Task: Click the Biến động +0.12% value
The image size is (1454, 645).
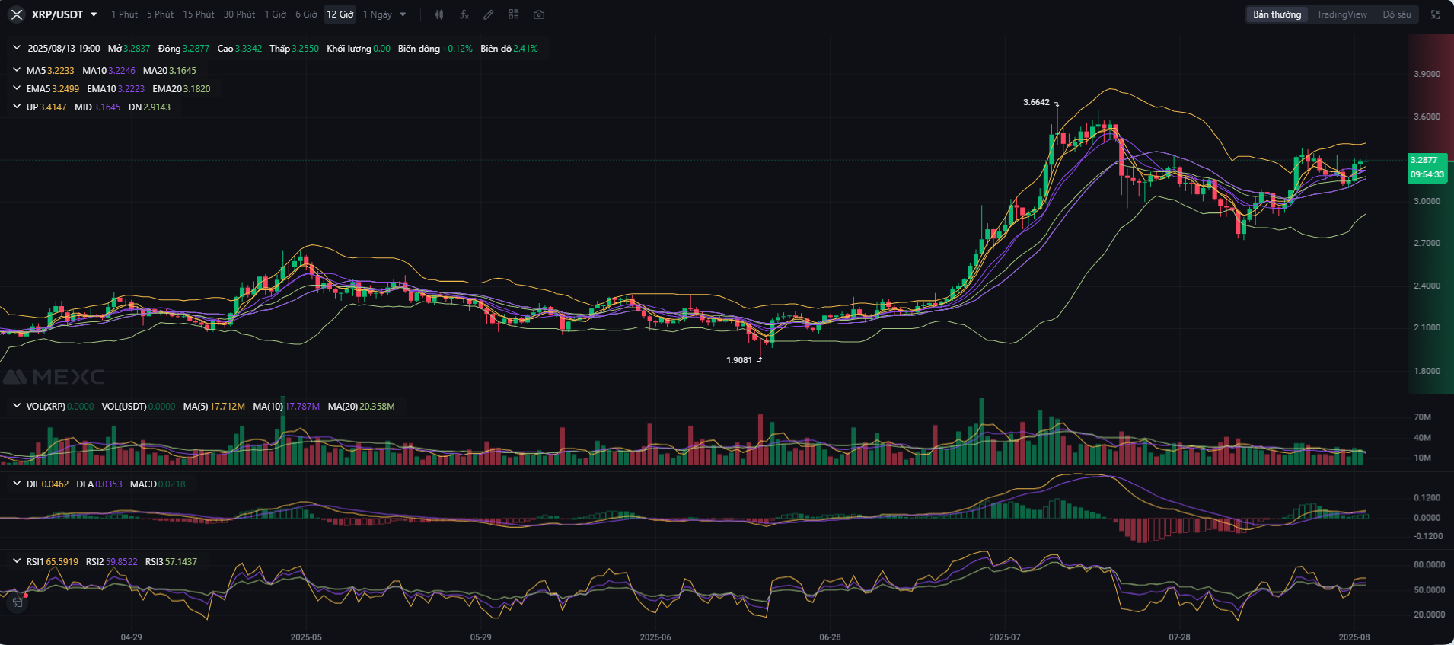Action: (435, 49)
